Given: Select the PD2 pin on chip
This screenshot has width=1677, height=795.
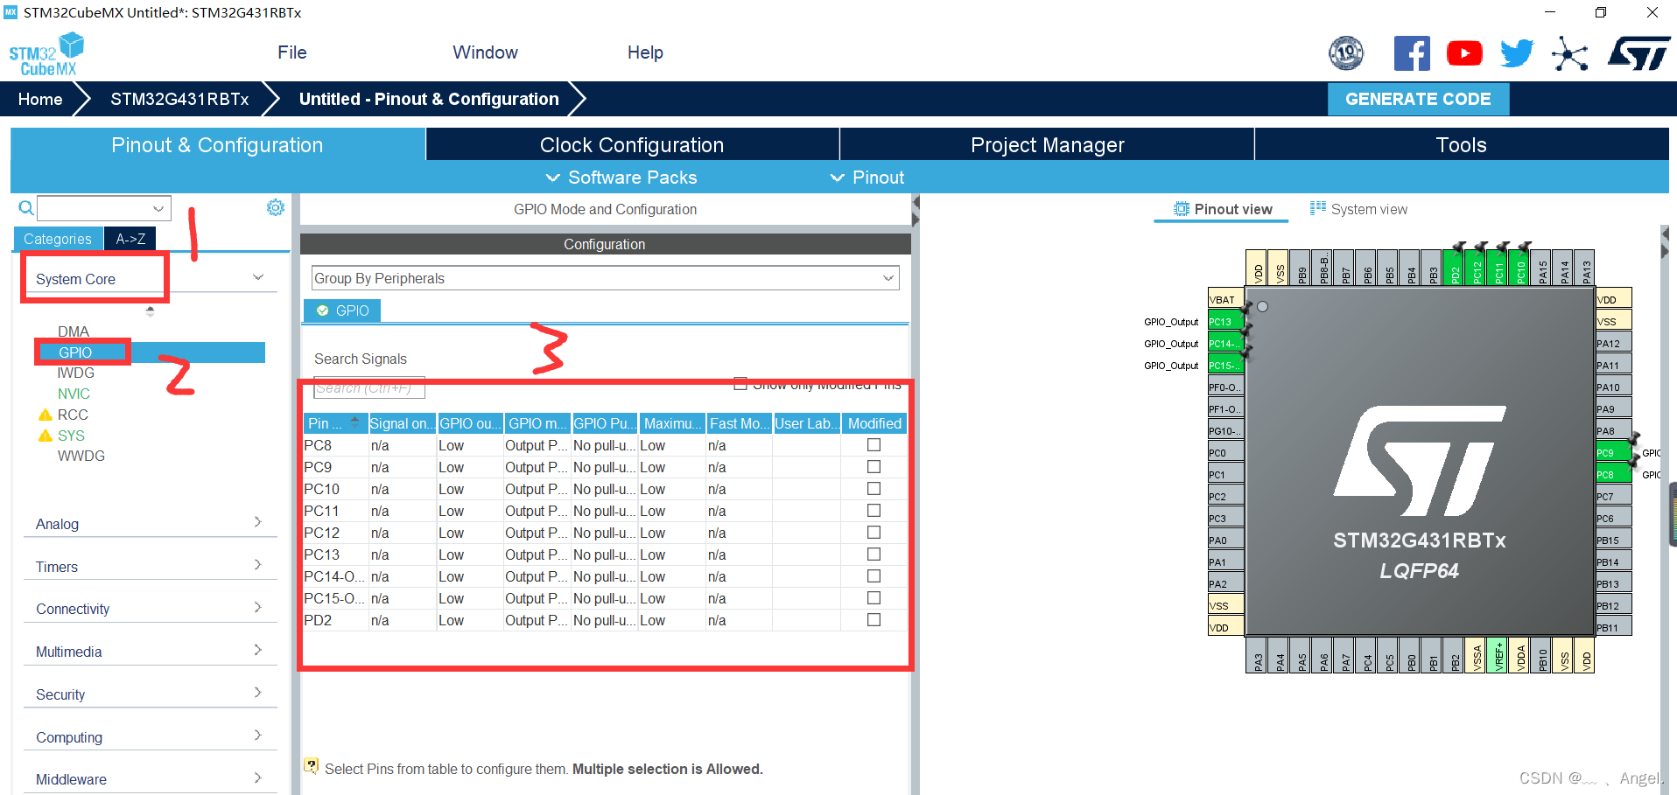Looking at the screenshot, I should pos(1456,268).
